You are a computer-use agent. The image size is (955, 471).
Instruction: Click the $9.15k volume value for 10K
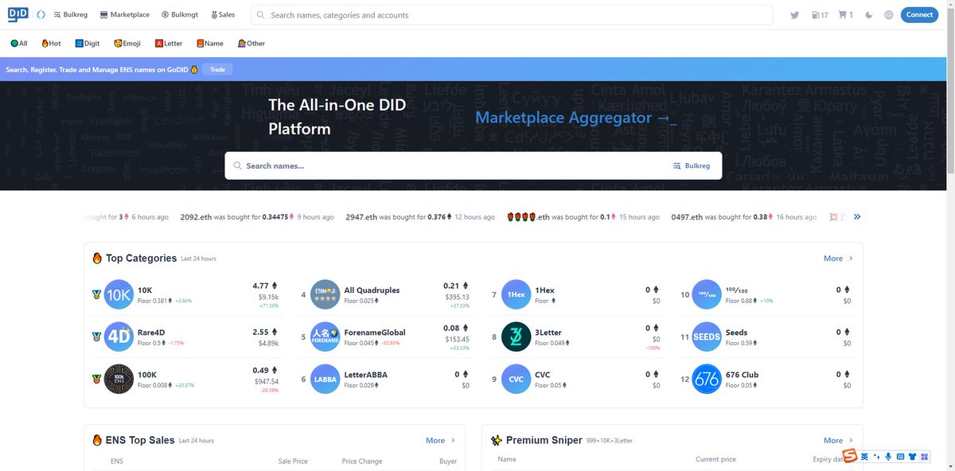(268, 297)
